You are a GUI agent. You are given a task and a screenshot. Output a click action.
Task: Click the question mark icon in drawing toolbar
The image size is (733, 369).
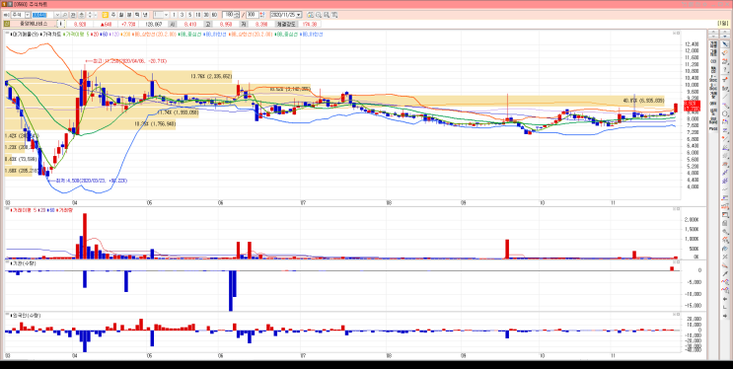pyautogui.click(x=725, y=70)
